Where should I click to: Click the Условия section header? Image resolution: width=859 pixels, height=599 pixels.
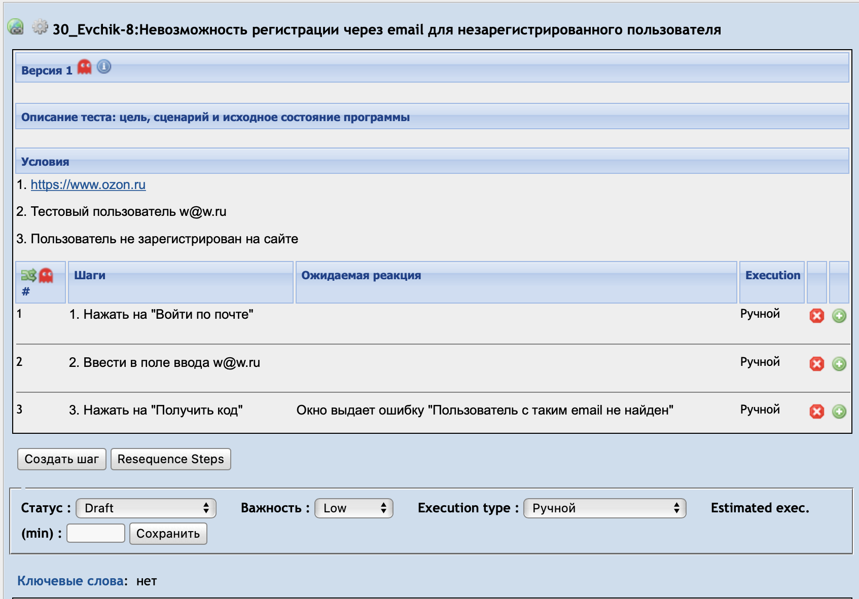pyautogui.click(x=432, y=161)
